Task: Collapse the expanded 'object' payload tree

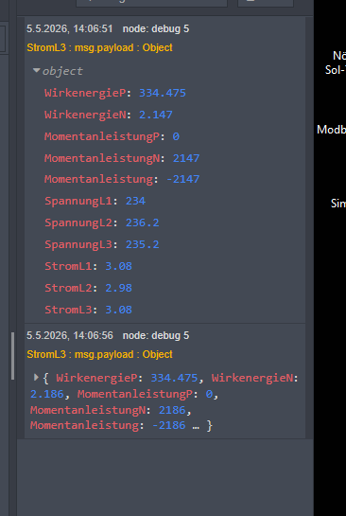Action: 37,70
